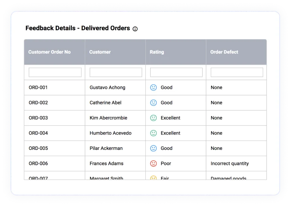Sort by Customer Order No column header
The image size is (291, 206).
(x=50, y=52)
